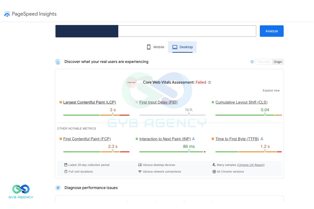Screen dimensions: 314x209
Task: Select the This URL toggle option
Action: [264, 62]
